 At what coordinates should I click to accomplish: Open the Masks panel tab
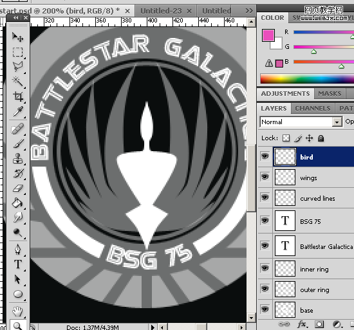(x=330, y=94)
